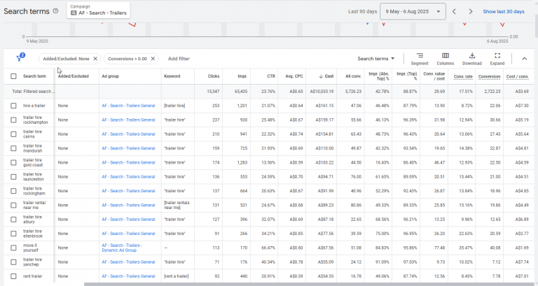Viewport: 538px width, 286px height.
Task: Click the search term trailer hire gold coast
Action: [33, 162]
